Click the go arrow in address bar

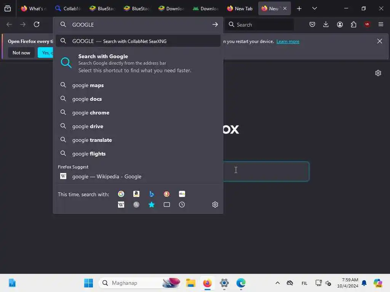pos(215,25)
